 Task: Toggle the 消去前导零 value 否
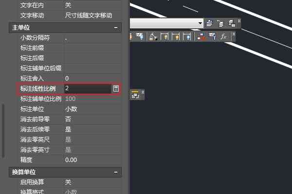(x=68, y=119)
